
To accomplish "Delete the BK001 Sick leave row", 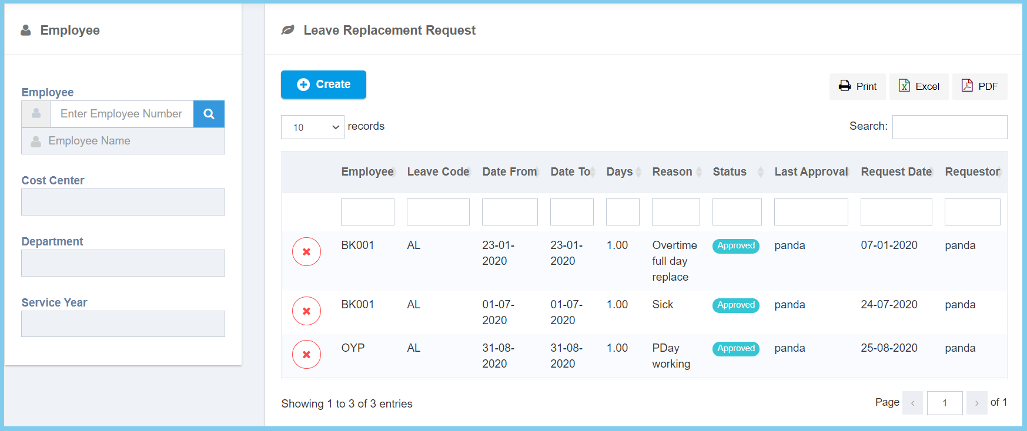I will tap(306, 311).
